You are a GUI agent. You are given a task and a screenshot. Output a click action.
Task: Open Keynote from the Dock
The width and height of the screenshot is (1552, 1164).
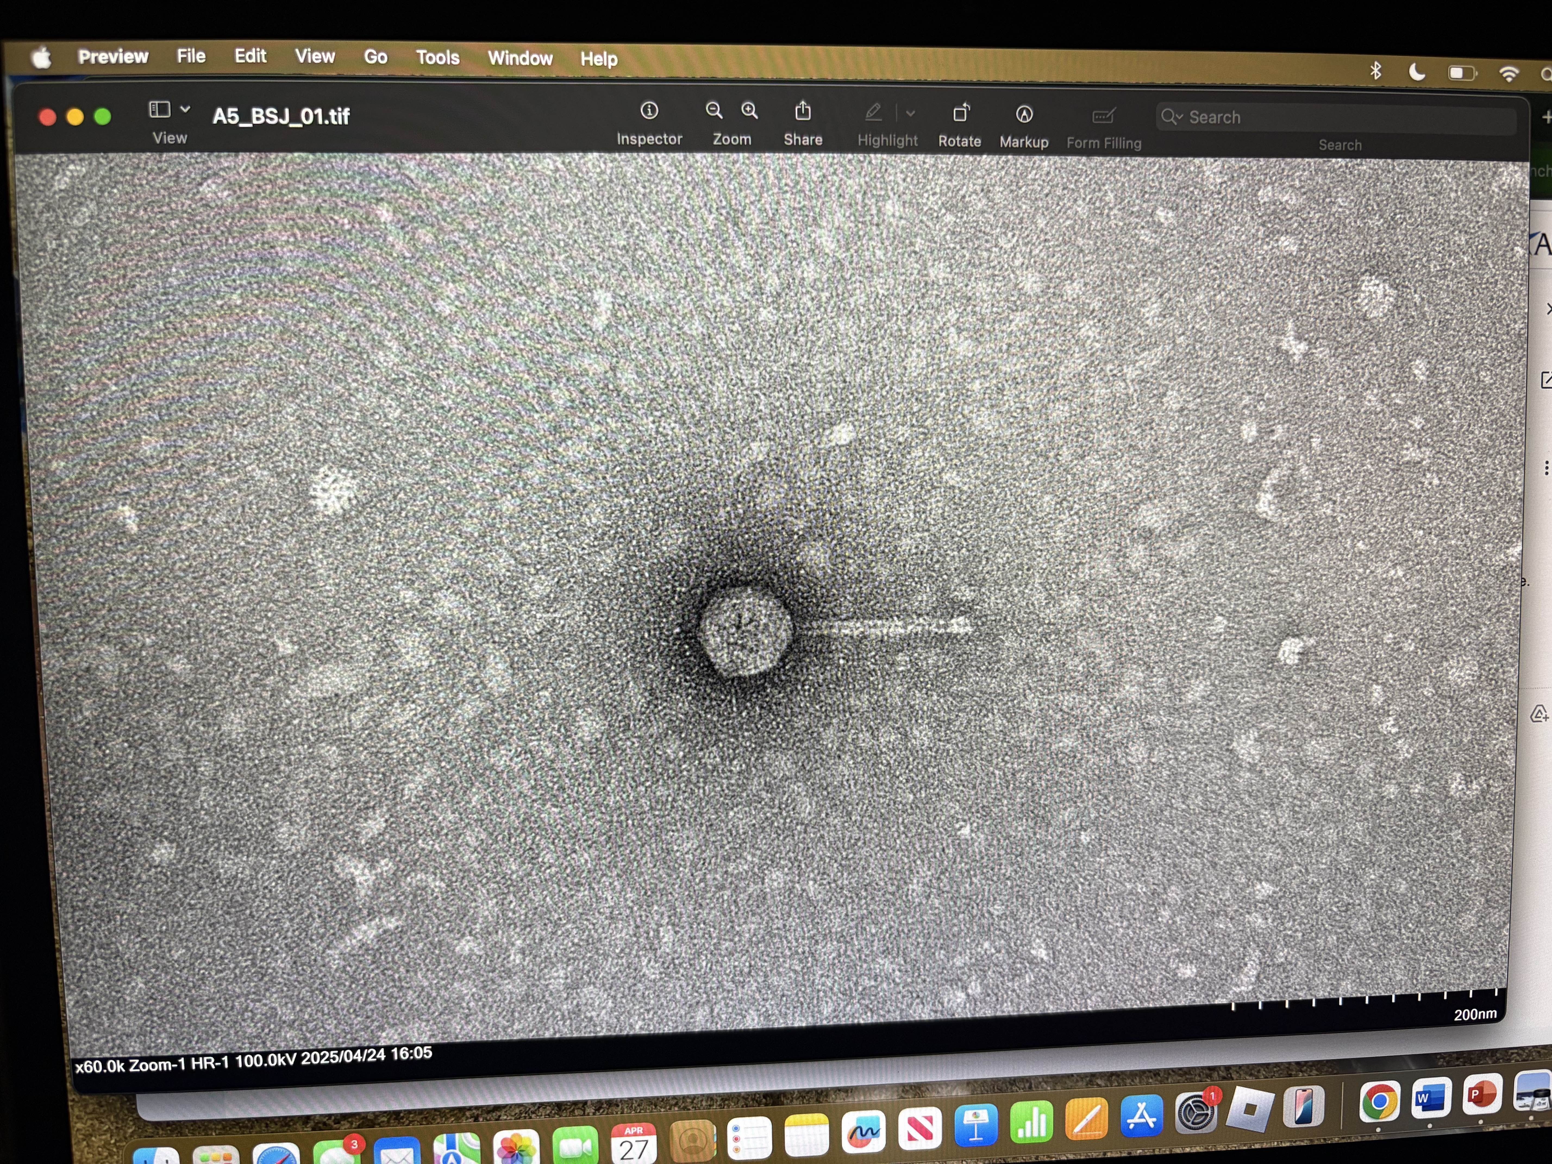click(x=976, y=1125)
